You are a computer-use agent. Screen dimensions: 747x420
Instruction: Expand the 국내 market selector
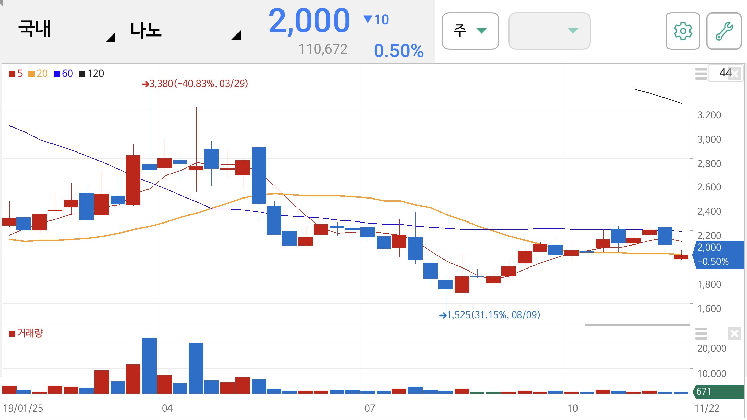(x=66, y=30)
